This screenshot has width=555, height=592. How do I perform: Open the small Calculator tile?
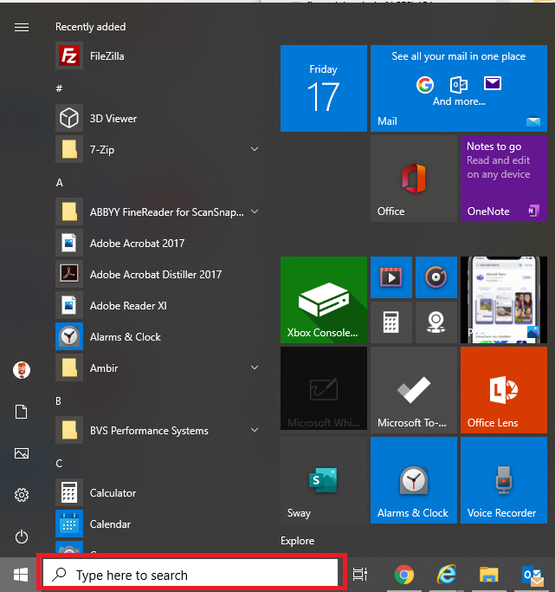click(x=391, y=322)
